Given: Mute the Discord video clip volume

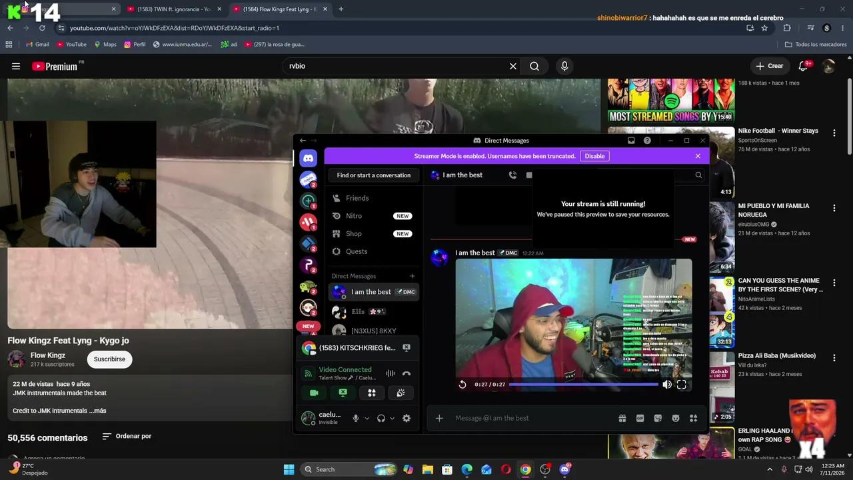Looking at the screenshot, I should click(x=667, y=385).
